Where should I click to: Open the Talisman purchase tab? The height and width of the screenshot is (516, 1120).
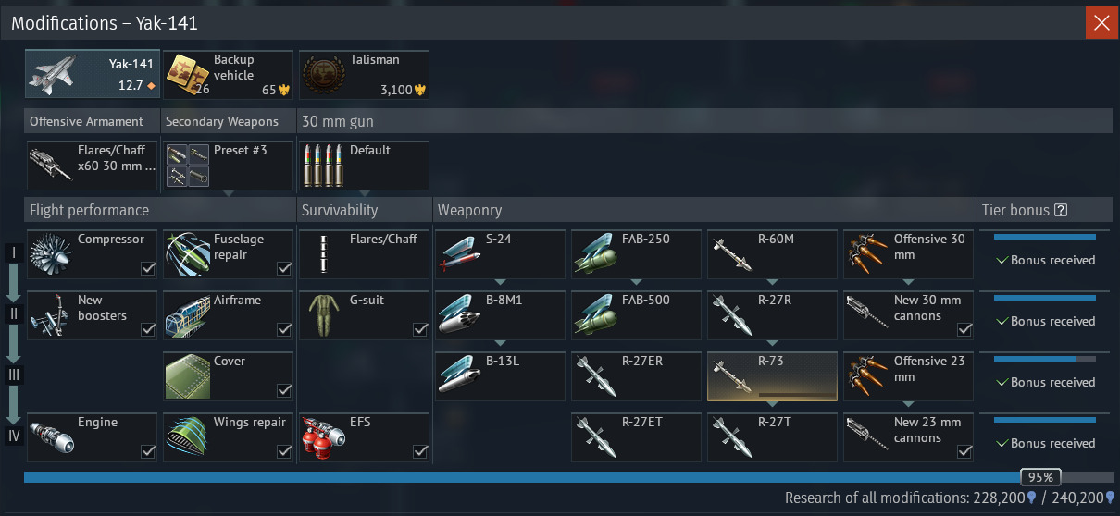click(364, 74)
